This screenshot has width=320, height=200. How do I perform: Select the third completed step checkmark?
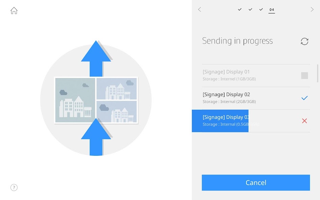click(261, 9)
